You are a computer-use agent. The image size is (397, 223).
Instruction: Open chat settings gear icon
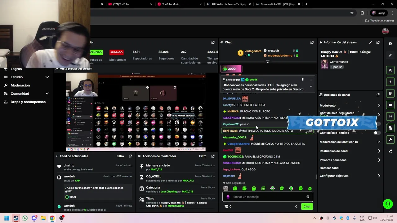click(x=296, y=207)
